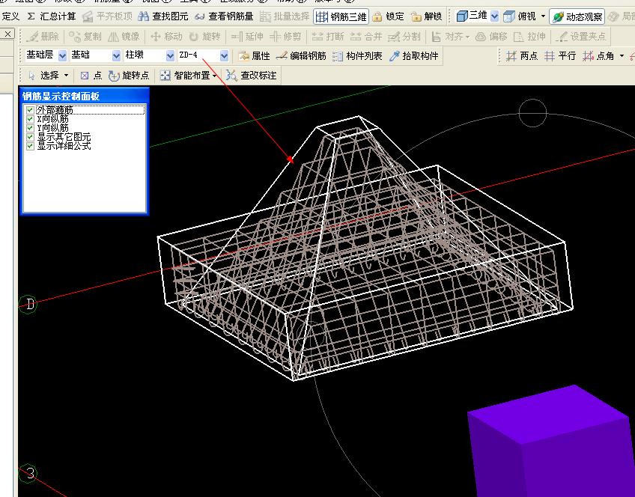Viewport: 635px width, 497px height.
Task: Click the 移动 move tool
Action: click(x=166, y=37)
